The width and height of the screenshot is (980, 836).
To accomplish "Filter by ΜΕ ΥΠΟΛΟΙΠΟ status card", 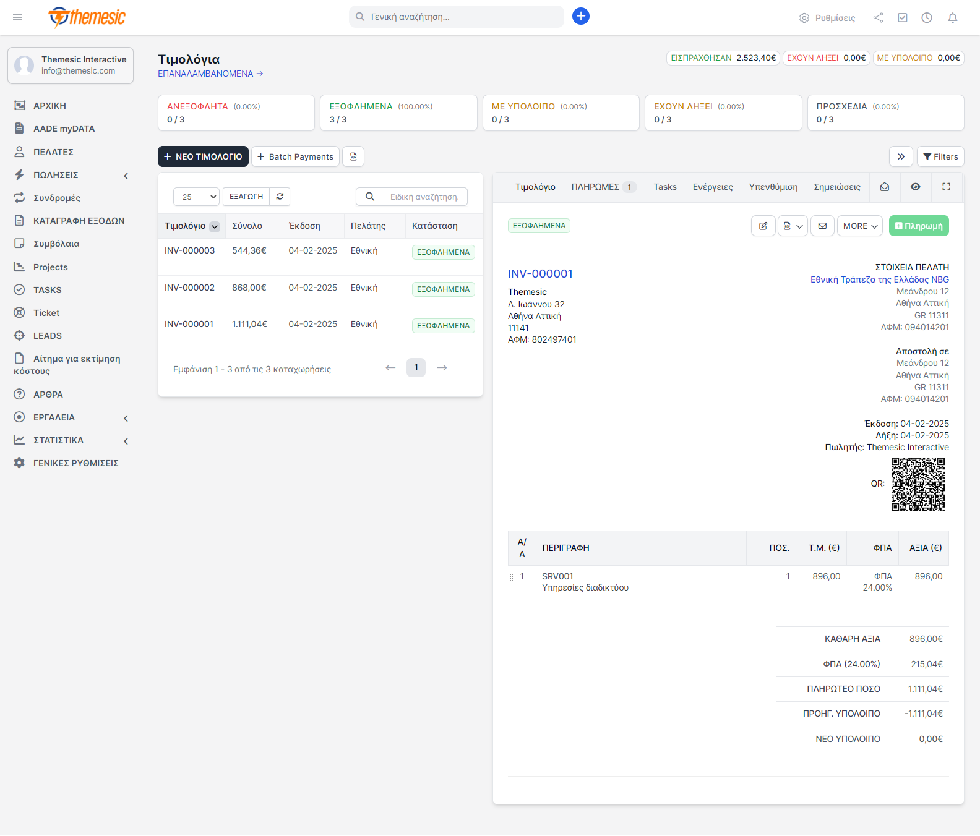I will coord(561,113).
